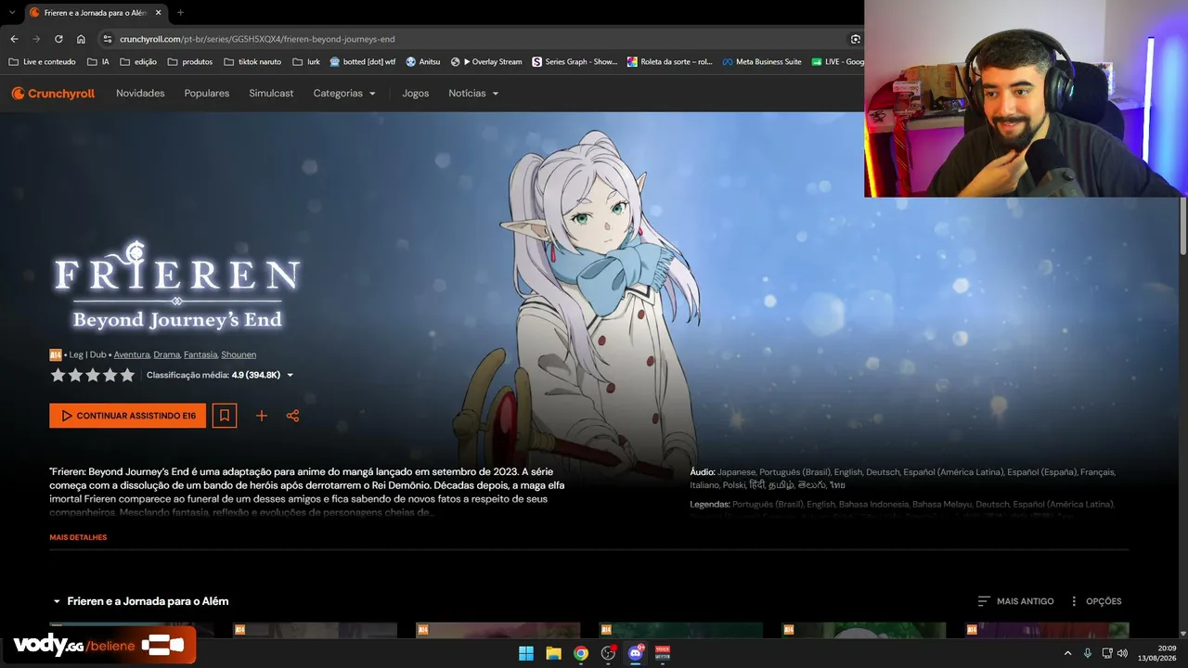Go to the Crunchyroll home logo
This screenshot has width=1188, height=668.
pyautogui.click(x=53, y=94)
